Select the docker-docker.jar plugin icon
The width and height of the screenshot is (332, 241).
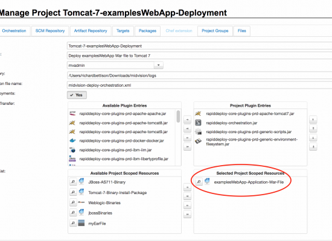click(72, 140)
